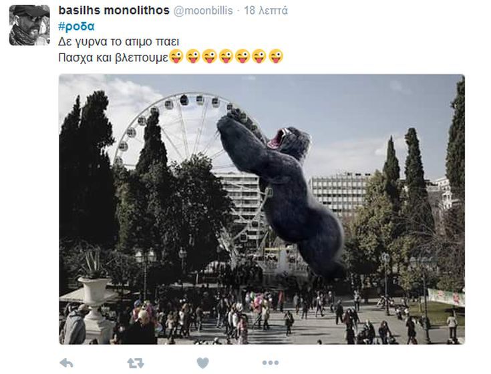Open the profile avatar of basilhs monolithos
Viewport: 491px width, 374px height.
point(29,25)
